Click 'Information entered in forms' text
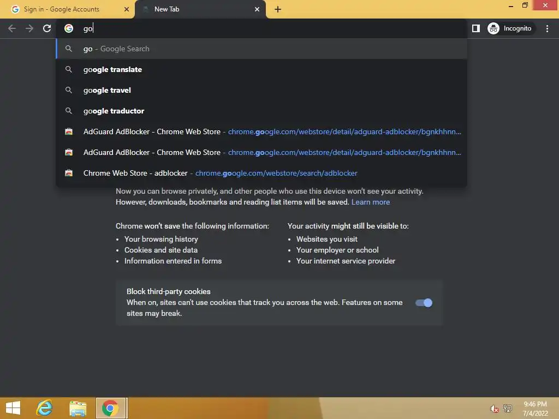Viewport: 559px width, 419px height. pos(173,261)
